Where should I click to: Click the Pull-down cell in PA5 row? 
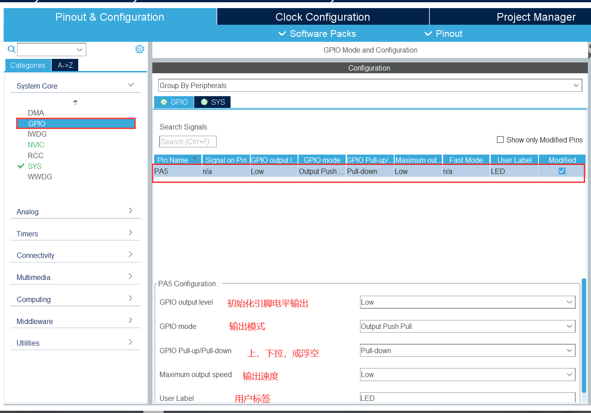[x=370, y=171]
